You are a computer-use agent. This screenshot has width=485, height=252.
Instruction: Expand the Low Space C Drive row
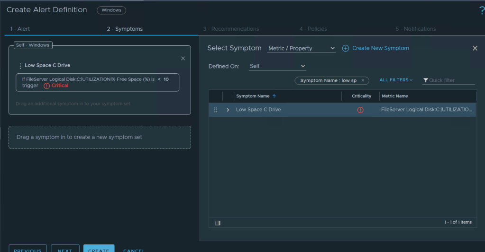(228, 110)
